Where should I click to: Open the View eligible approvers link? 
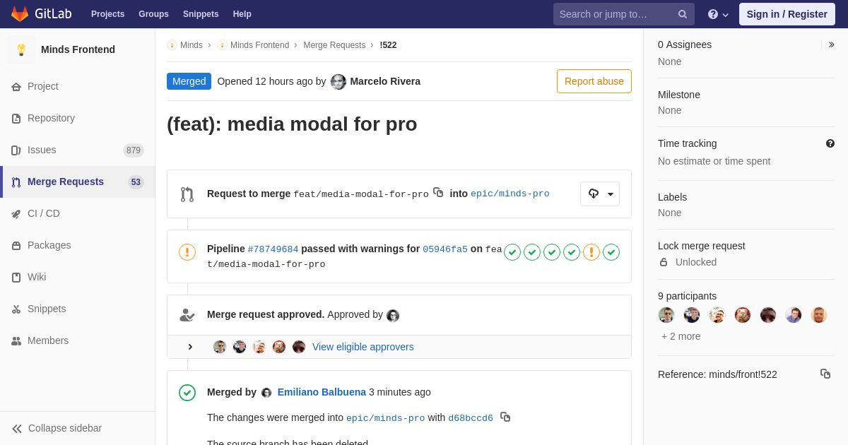coord(363,347)
